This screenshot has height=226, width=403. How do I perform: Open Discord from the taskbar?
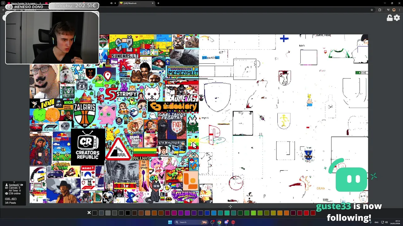(226, 222)
